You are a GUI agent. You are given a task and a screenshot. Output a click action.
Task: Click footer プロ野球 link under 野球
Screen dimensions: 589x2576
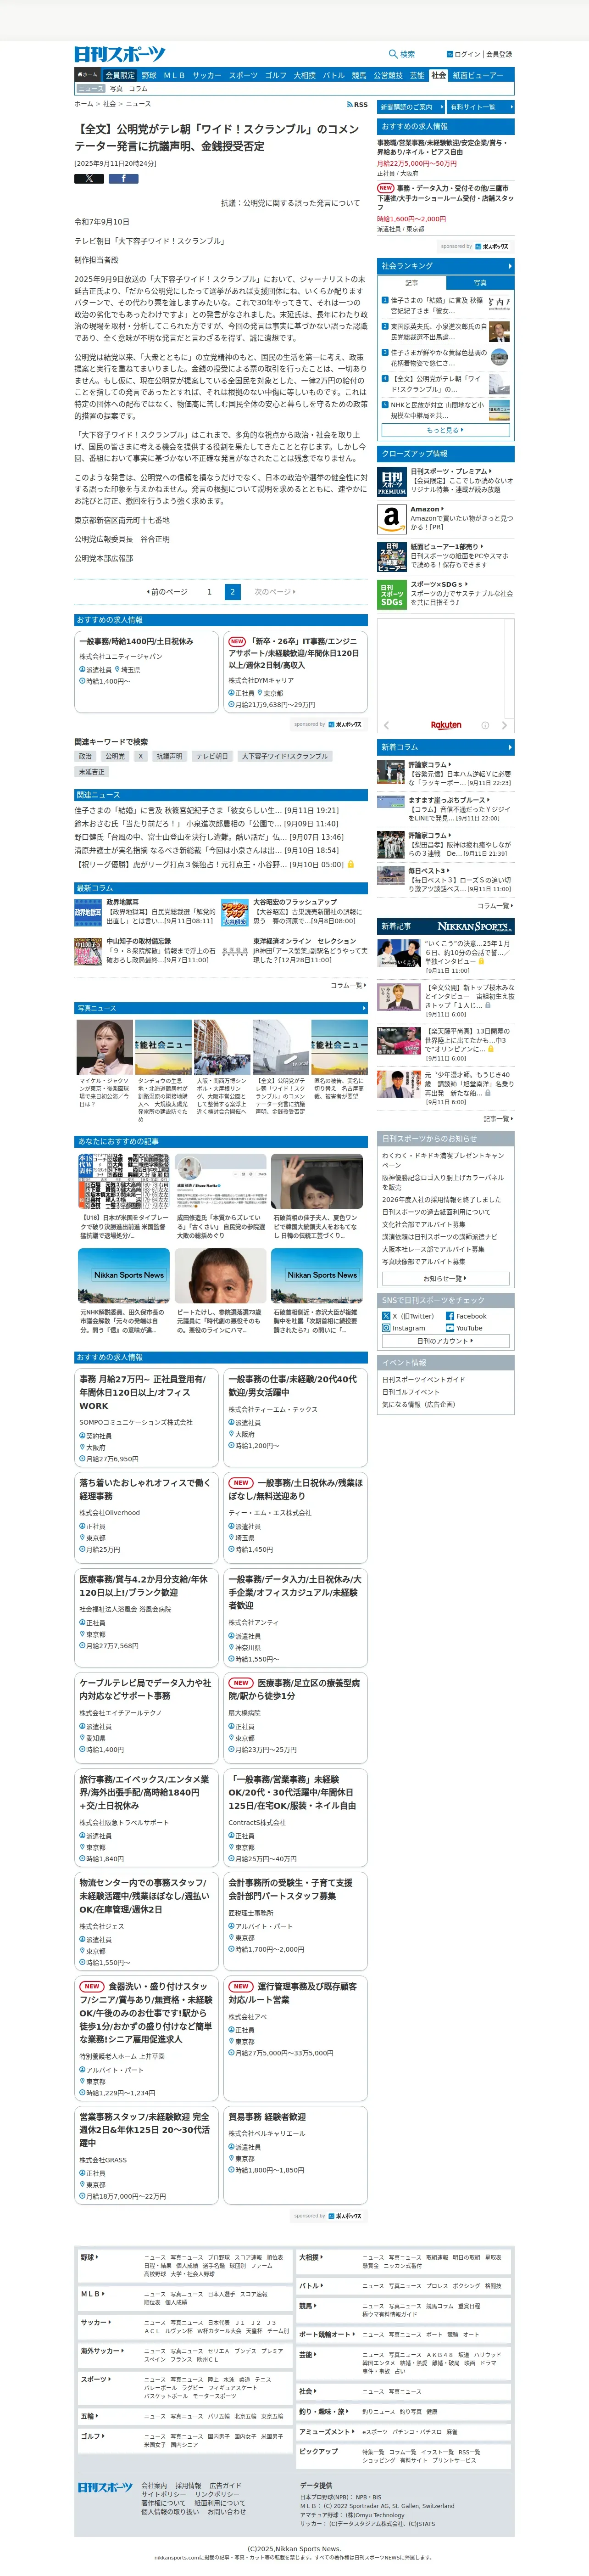219,2257
